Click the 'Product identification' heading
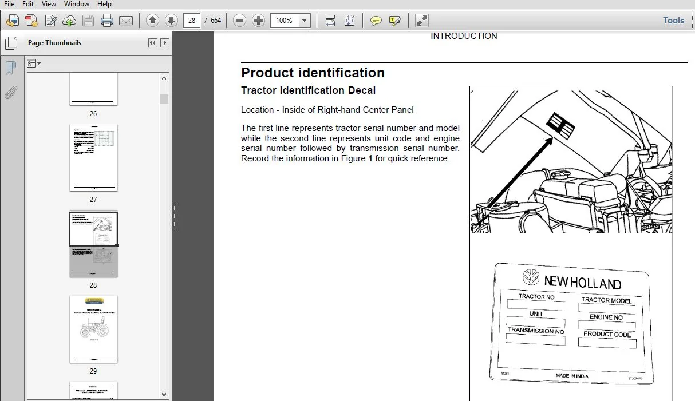Viewport: 695px width, 401px height. point(313,73)
